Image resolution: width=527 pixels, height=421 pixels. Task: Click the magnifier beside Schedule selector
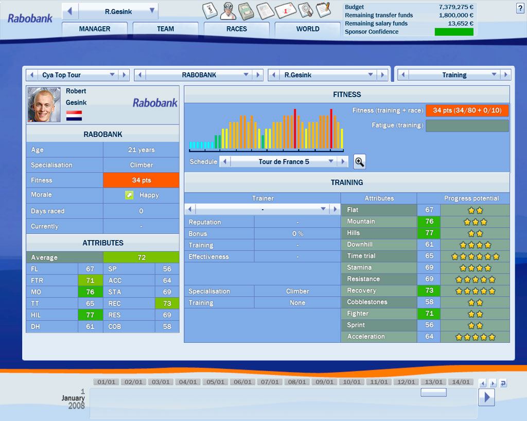coord(359,162)
